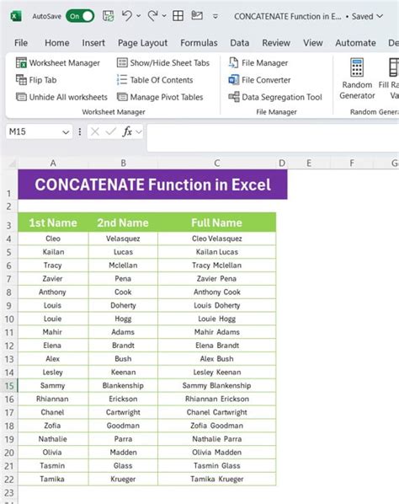Viewport: 399px width, 504px height.
Task: Select the cell containing Cleo Velasquez
Action: coord(217,239)
